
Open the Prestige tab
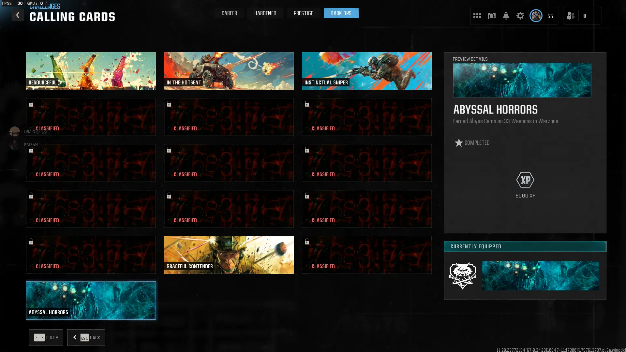[x=303, y=13]
